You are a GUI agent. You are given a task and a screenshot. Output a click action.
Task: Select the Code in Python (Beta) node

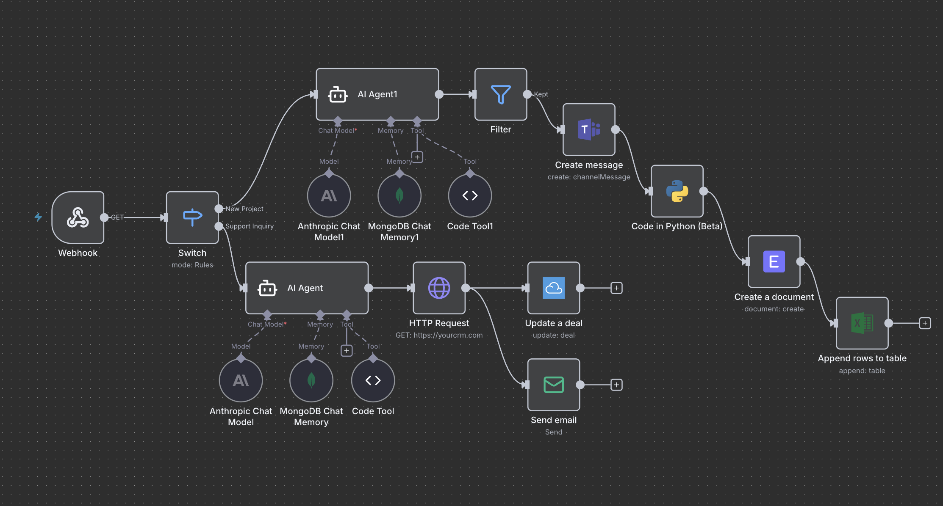click(677, 191)
